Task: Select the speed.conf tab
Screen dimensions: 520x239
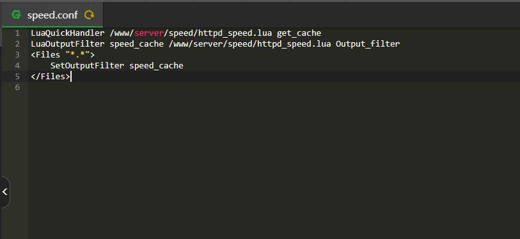Action: (52, 15)
